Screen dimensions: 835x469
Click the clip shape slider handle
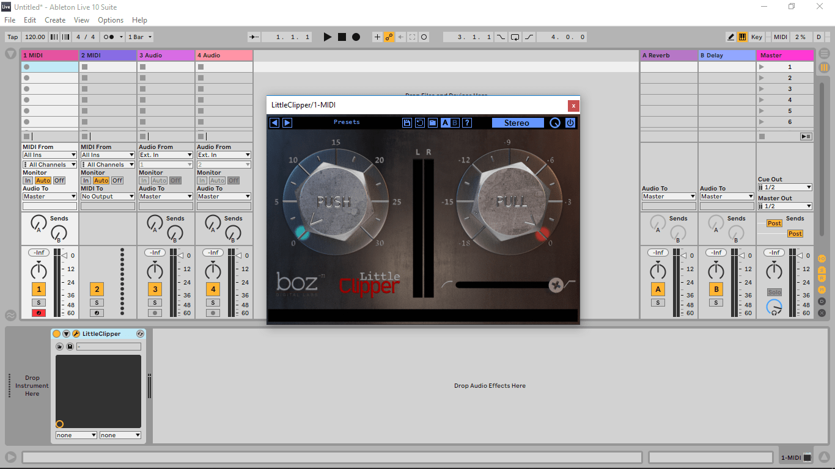click(556, 285)
